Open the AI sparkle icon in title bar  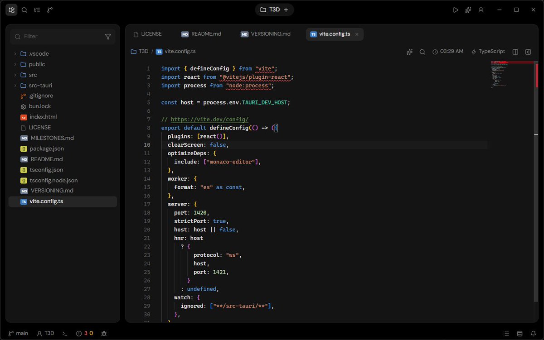(468, 10)
